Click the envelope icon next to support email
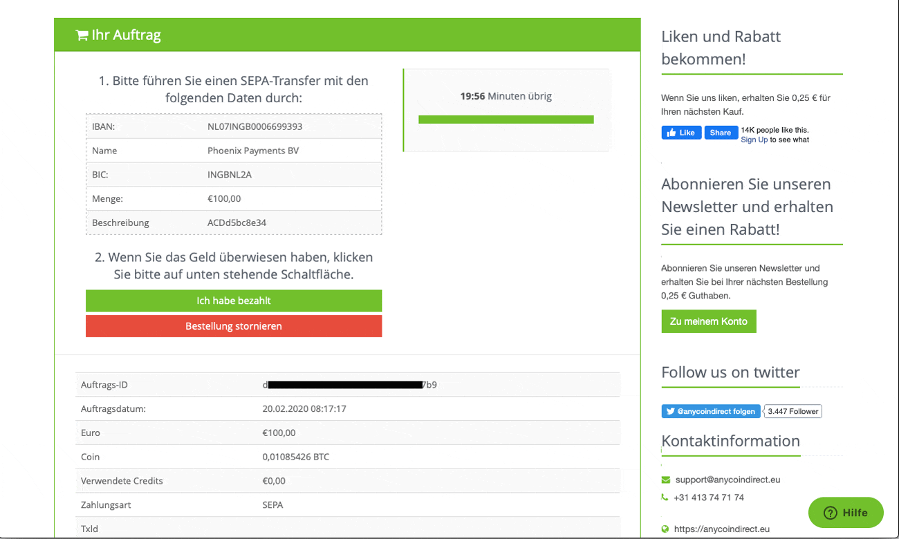The height and width of the screenshot is (539, 899). pos(665,480)
